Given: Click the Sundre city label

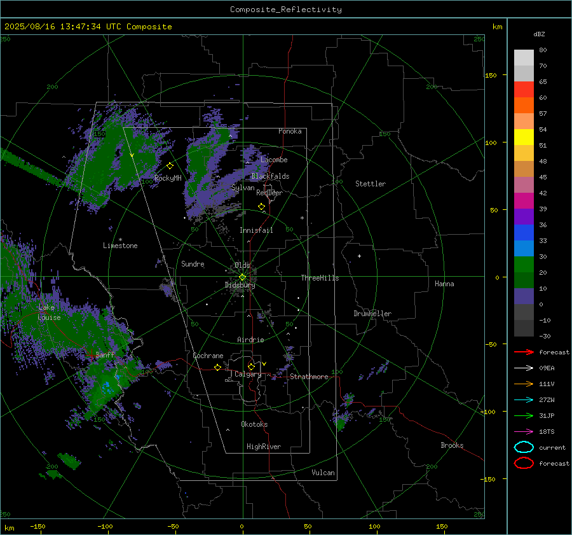Looking at the screenshot, I should 193,263.
